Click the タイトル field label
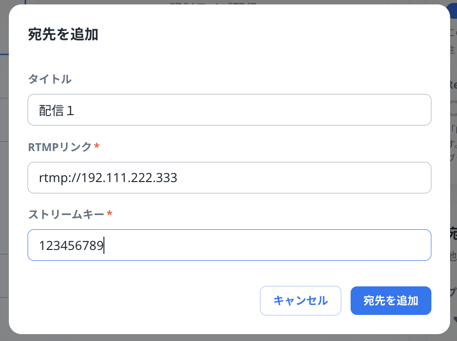This screenshot has height=341, width=457. coord(50,79)
